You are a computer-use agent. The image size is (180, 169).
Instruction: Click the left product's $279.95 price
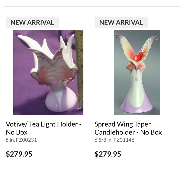pyautogui.click(x=19, y=154)
